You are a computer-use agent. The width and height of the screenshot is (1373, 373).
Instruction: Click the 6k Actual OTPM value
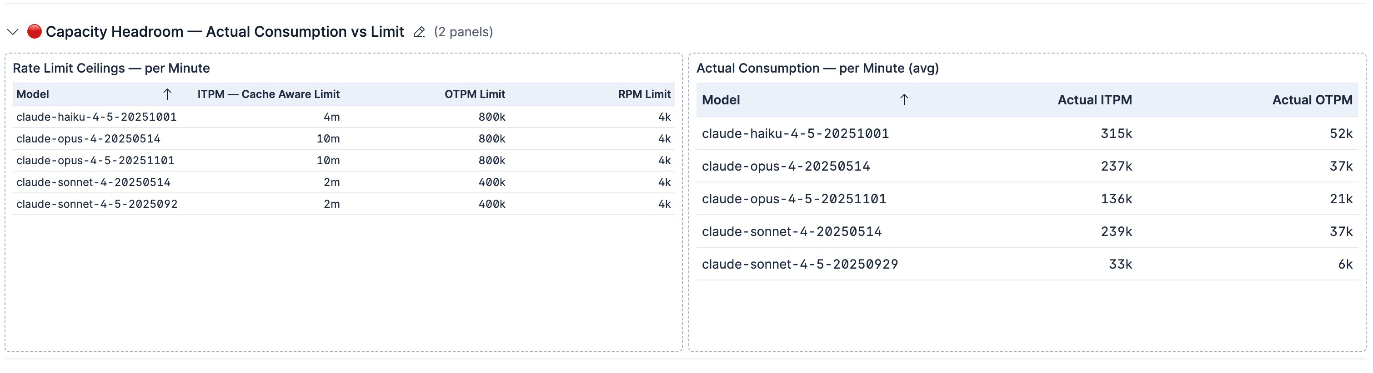point(1345,264)
